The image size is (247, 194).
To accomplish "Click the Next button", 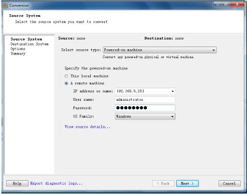I will click(x=187, y=183).
